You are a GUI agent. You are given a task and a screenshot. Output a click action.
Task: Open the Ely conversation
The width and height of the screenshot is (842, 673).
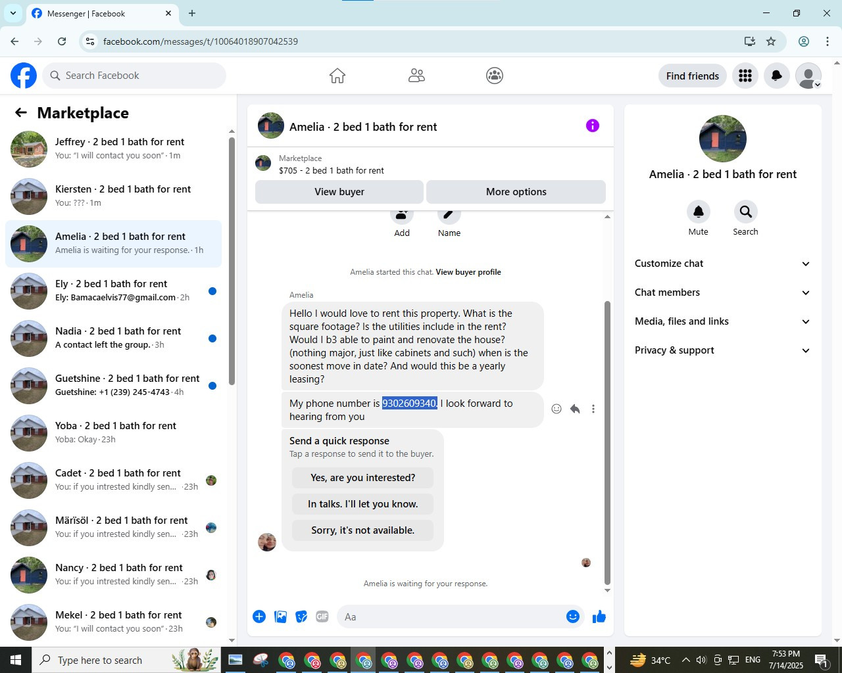point(113,291)
